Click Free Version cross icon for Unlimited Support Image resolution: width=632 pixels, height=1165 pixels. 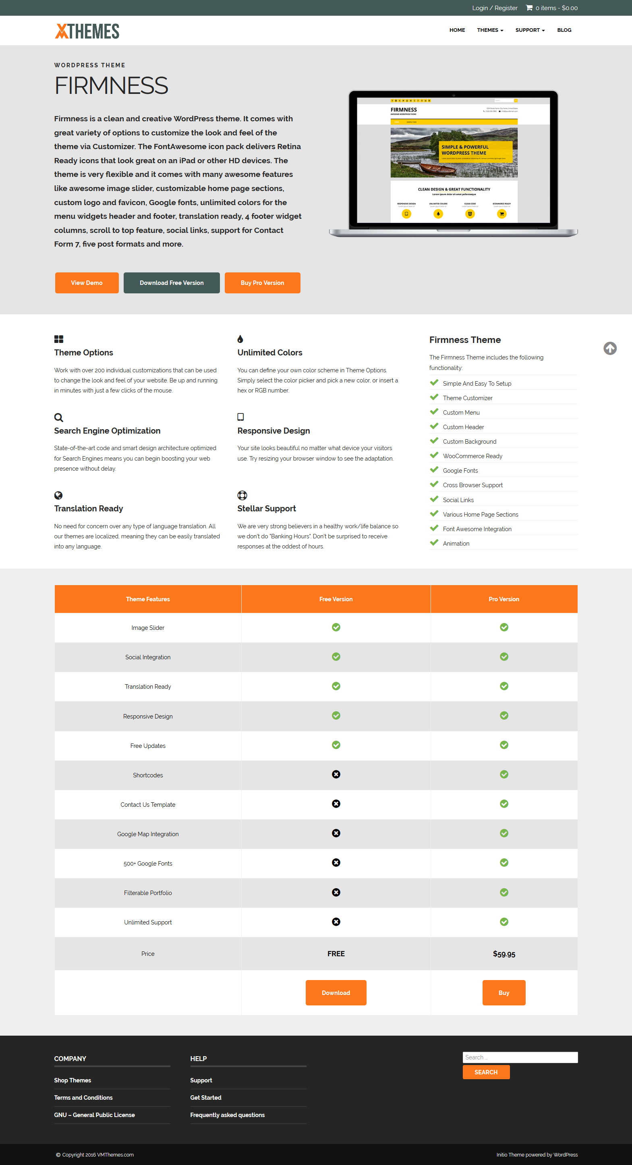336,922
